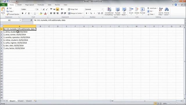Apply Percent Style format

[91, 13]
